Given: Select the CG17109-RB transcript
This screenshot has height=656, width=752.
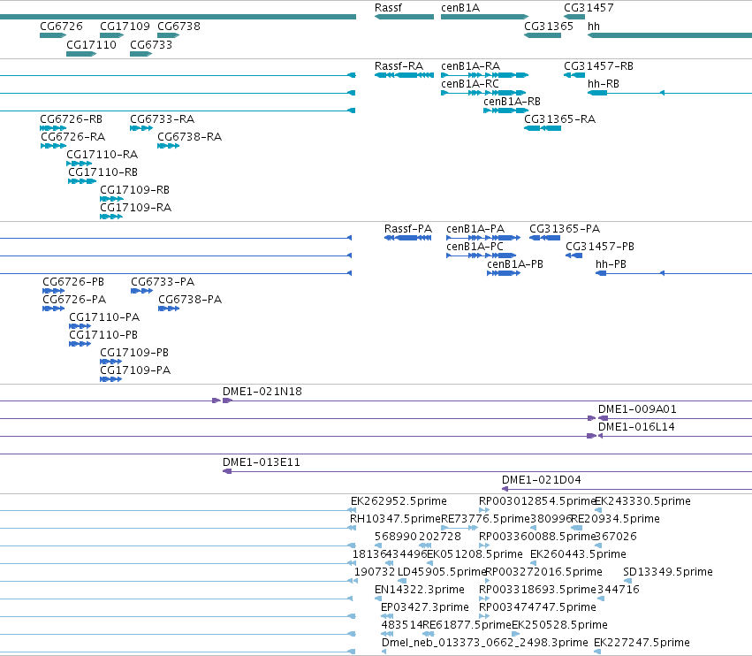Looking at the screenshot, I should [x=111, y=199].
